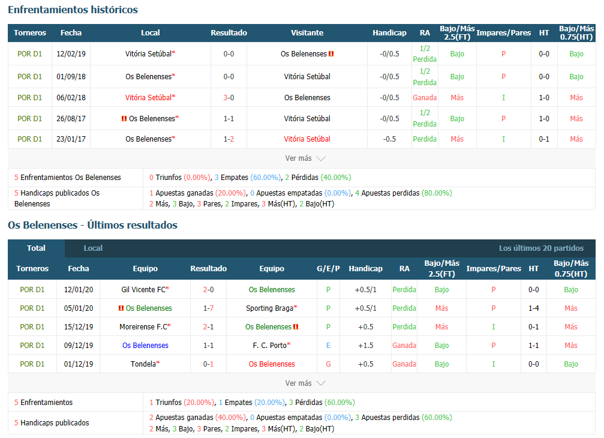Screen dimensions: 604x438
Task: Open Os Belenenses visitor link on 12/02/19
Action: (x=303, y=54)
